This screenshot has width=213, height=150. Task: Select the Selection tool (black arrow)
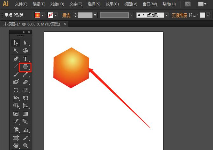click(16, 43)
